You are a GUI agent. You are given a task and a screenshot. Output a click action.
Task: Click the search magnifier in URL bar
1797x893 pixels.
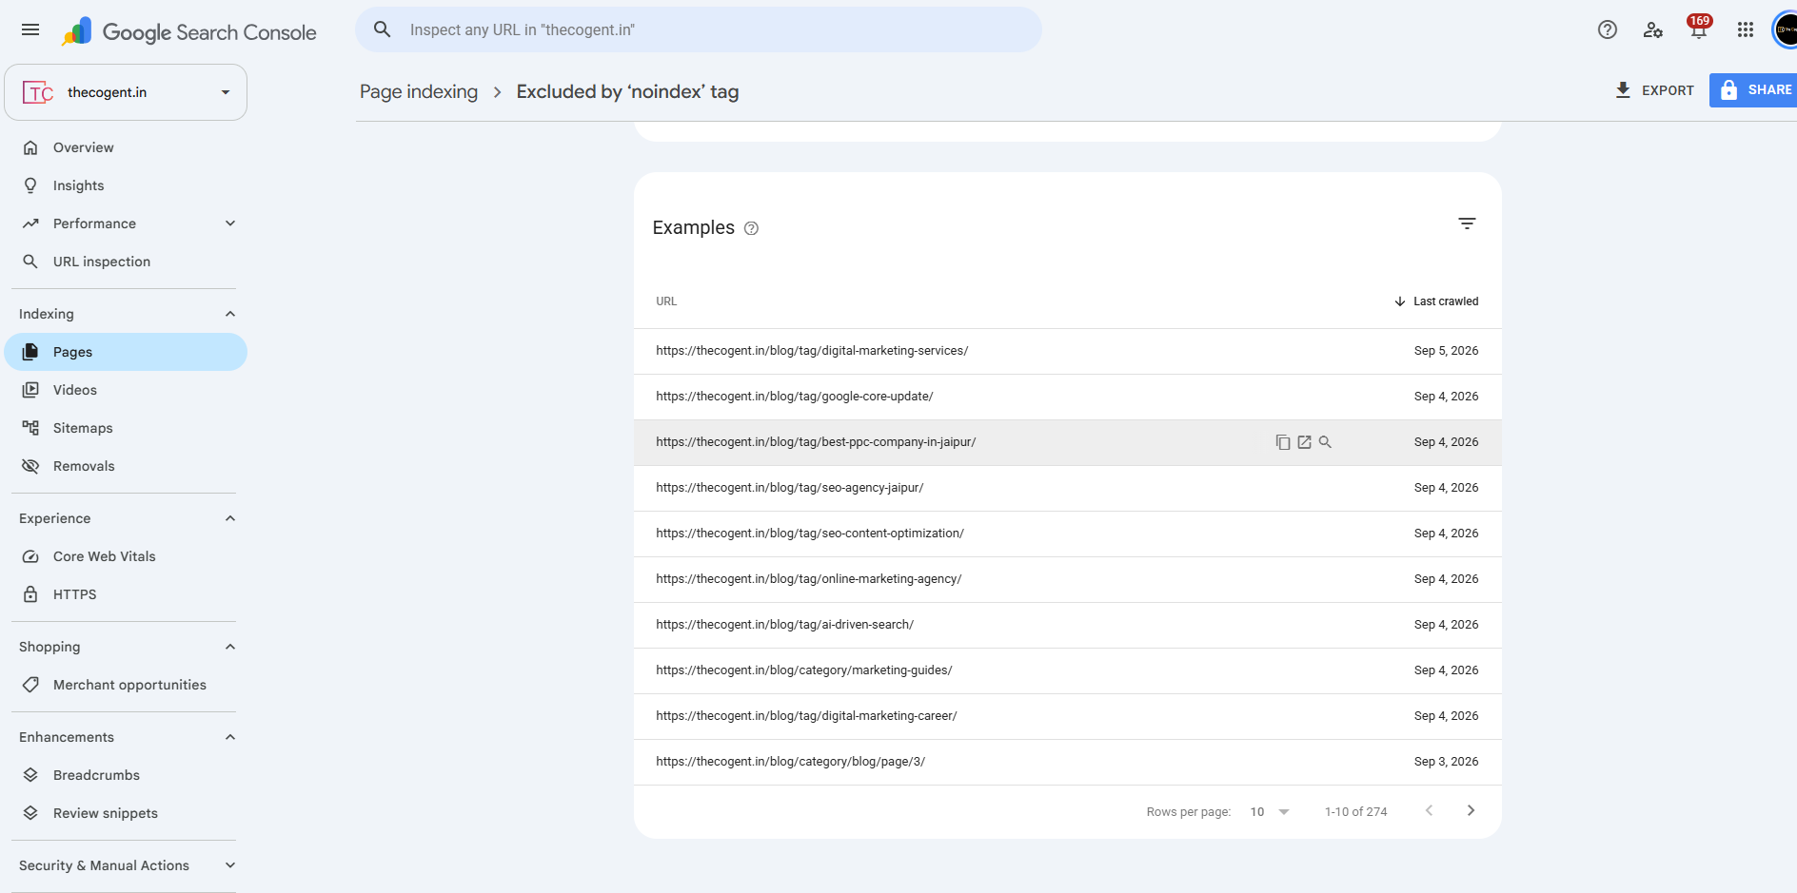[383, 29]
